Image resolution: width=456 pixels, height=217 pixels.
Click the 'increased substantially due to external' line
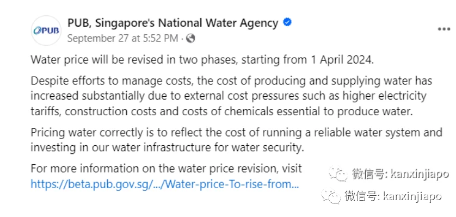pos(229,96)
